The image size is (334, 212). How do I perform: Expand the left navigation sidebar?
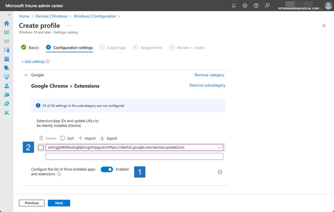9,15
